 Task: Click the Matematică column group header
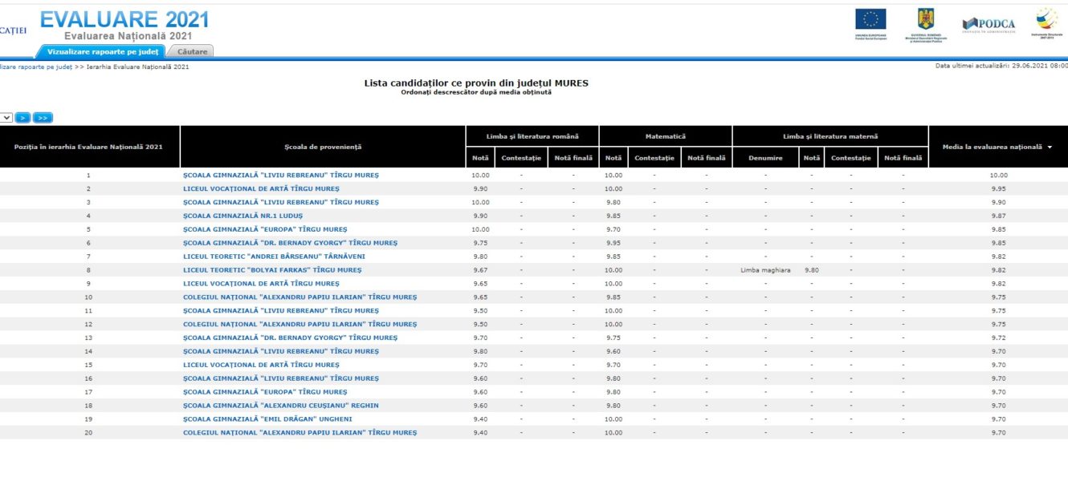click(666, 136)
